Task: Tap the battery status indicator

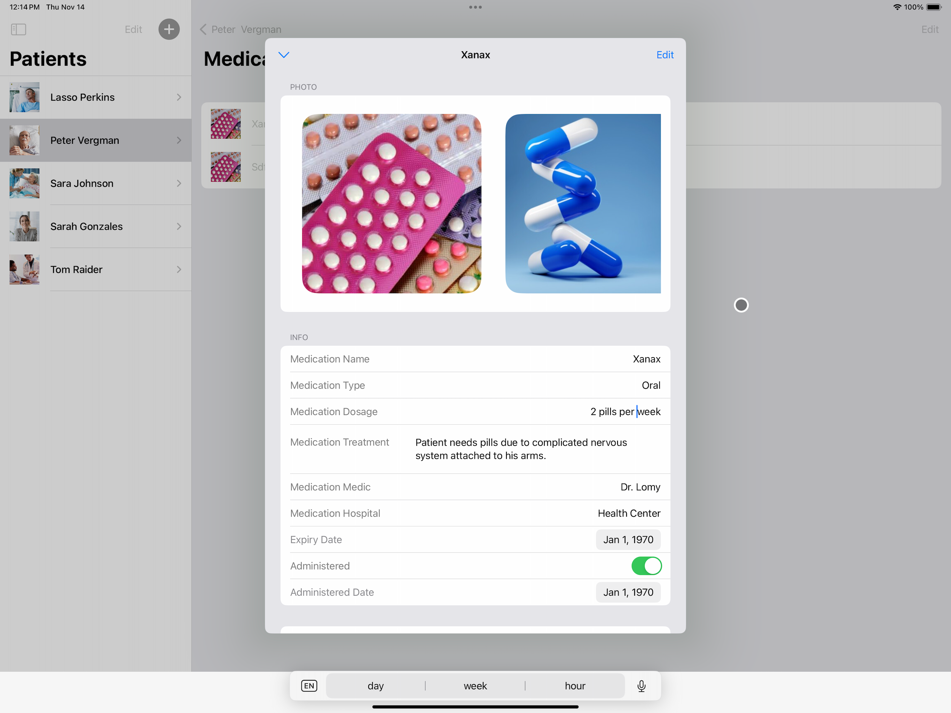Action: point(934,7)
